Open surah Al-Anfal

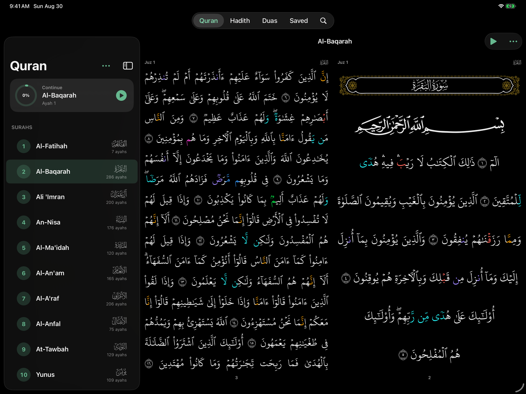point(72,324)
